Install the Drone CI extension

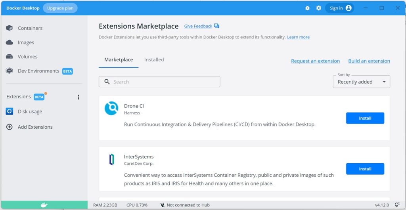pos(365,118)
